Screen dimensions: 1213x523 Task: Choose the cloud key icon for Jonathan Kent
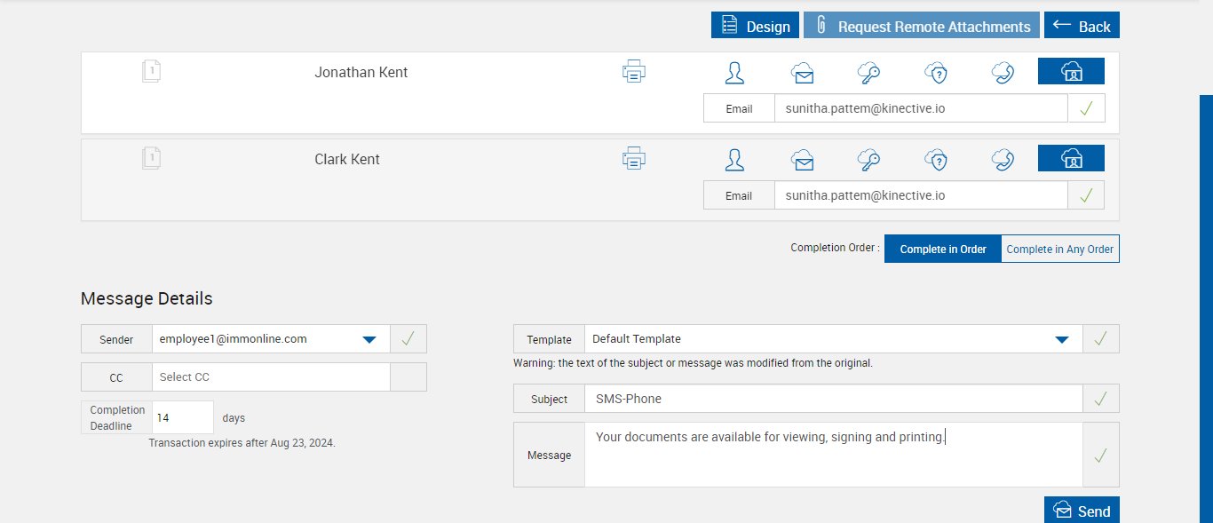(x=868, y=73)
